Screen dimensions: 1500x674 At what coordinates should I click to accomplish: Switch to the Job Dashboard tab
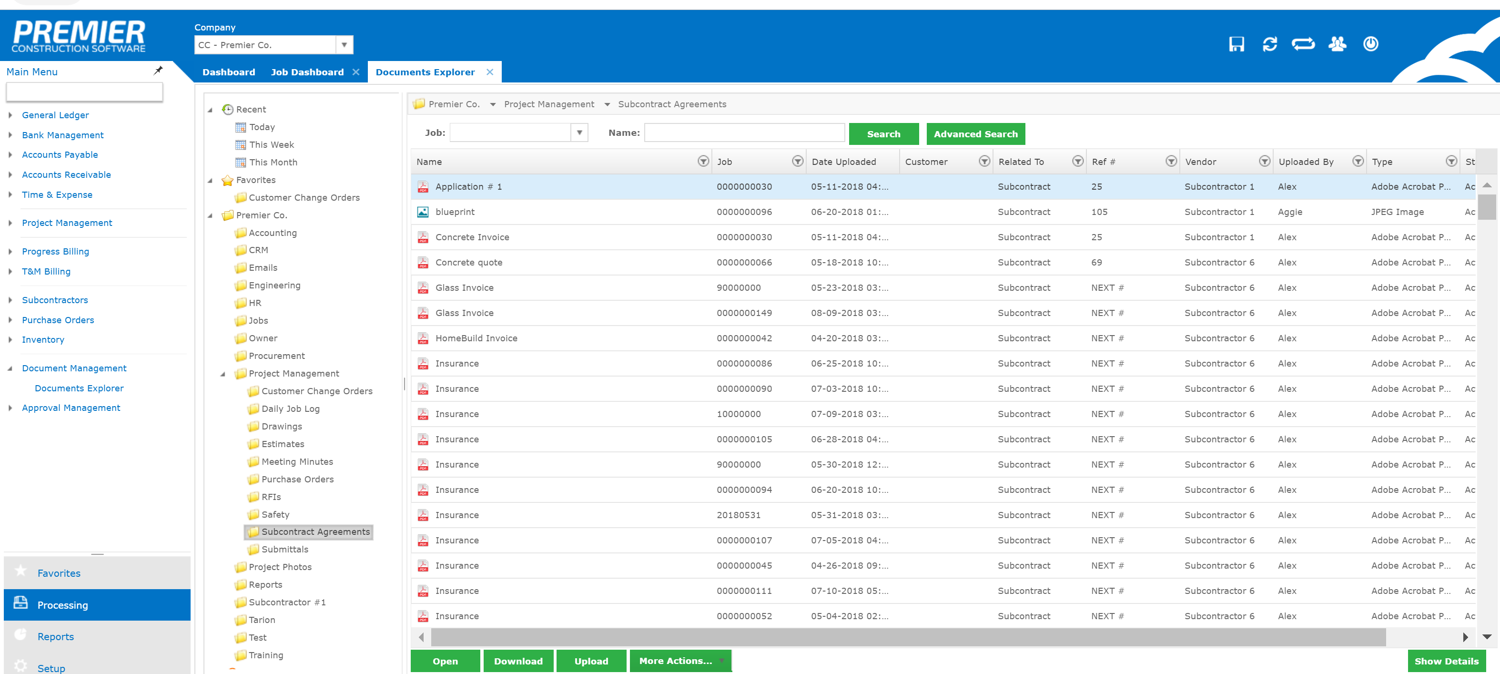click(307, 72)
